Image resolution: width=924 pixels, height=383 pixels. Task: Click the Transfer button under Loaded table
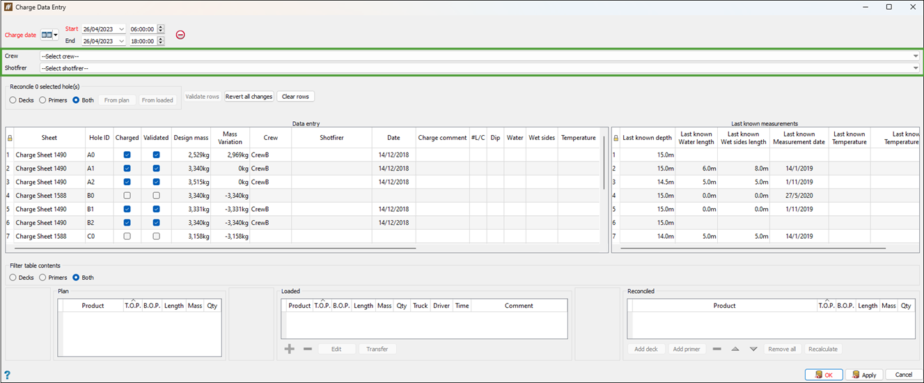(377, 349)
